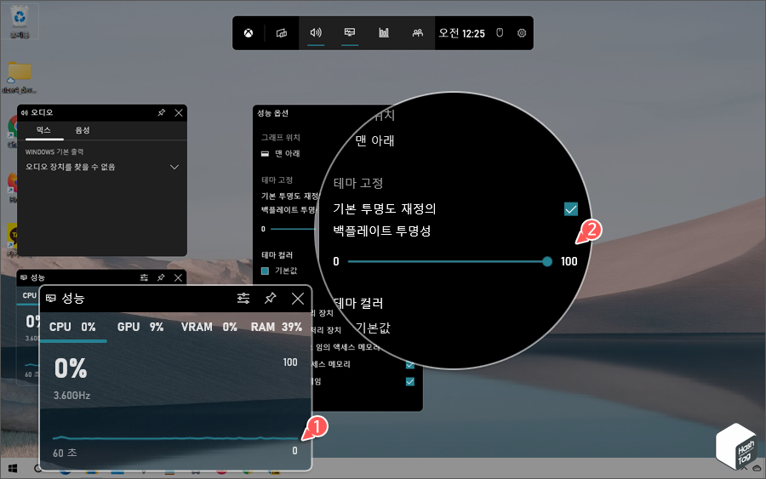Pin the enlarged 성능 performance widget
This screenshot has height=479, width=766.
270,298
